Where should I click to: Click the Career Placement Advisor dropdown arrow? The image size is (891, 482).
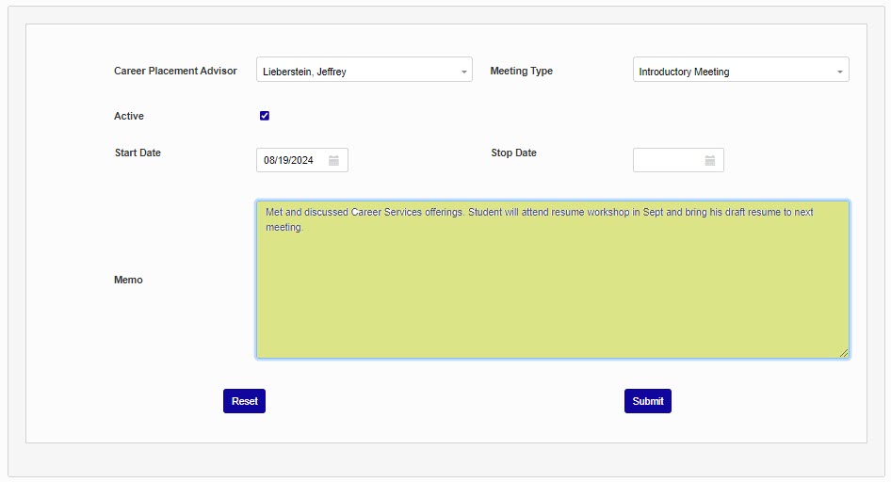point(464,71)
